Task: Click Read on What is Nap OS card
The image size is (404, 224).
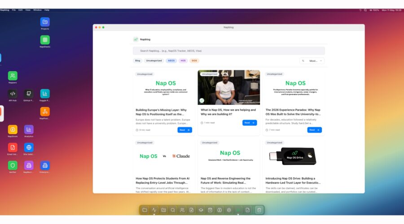Action: tap(250, 123)
